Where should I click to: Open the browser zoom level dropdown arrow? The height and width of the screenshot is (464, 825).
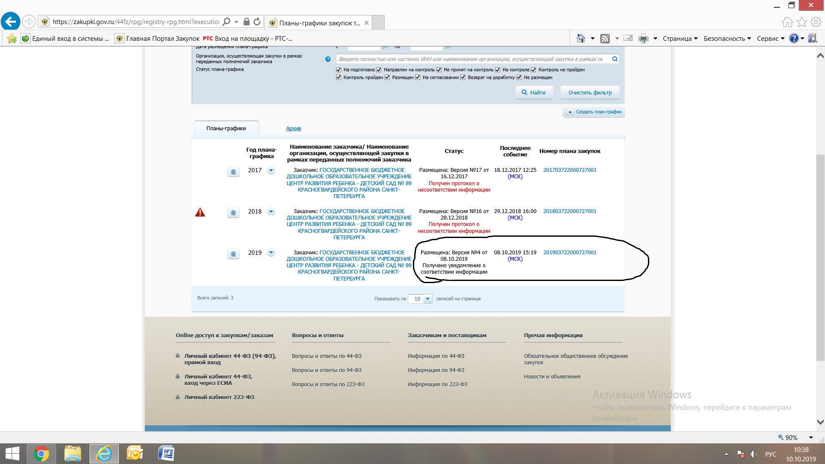coord(811,438)
